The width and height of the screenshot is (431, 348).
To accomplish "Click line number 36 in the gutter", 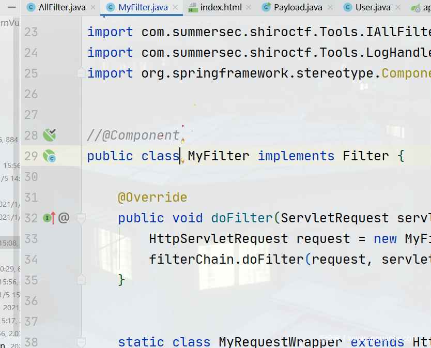I will pos(31,300).
